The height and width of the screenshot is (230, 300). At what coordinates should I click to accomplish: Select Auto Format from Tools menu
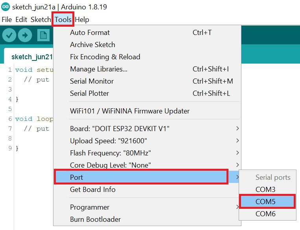tap(90, 33)
